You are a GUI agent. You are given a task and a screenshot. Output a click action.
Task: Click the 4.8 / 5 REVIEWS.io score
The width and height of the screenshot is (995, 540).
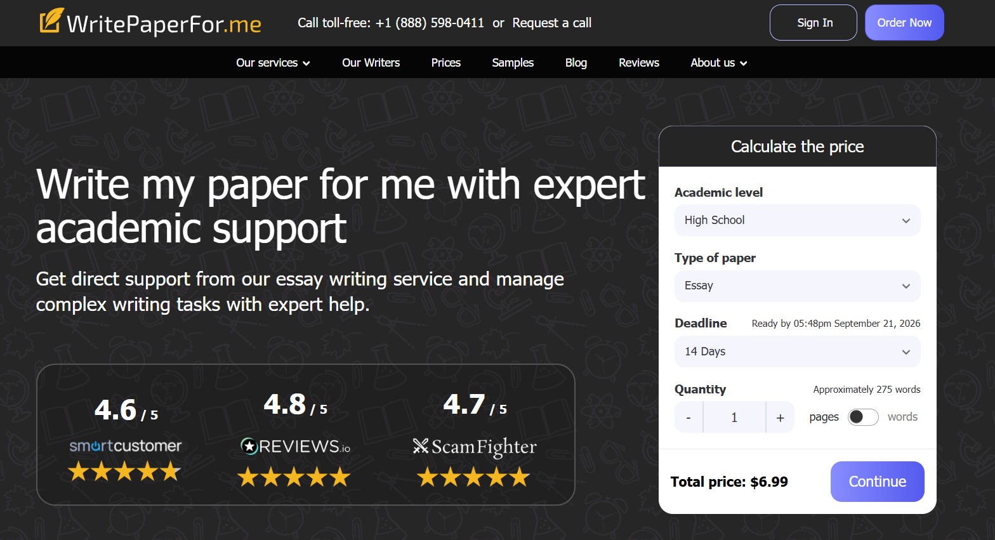pos(296,405)
